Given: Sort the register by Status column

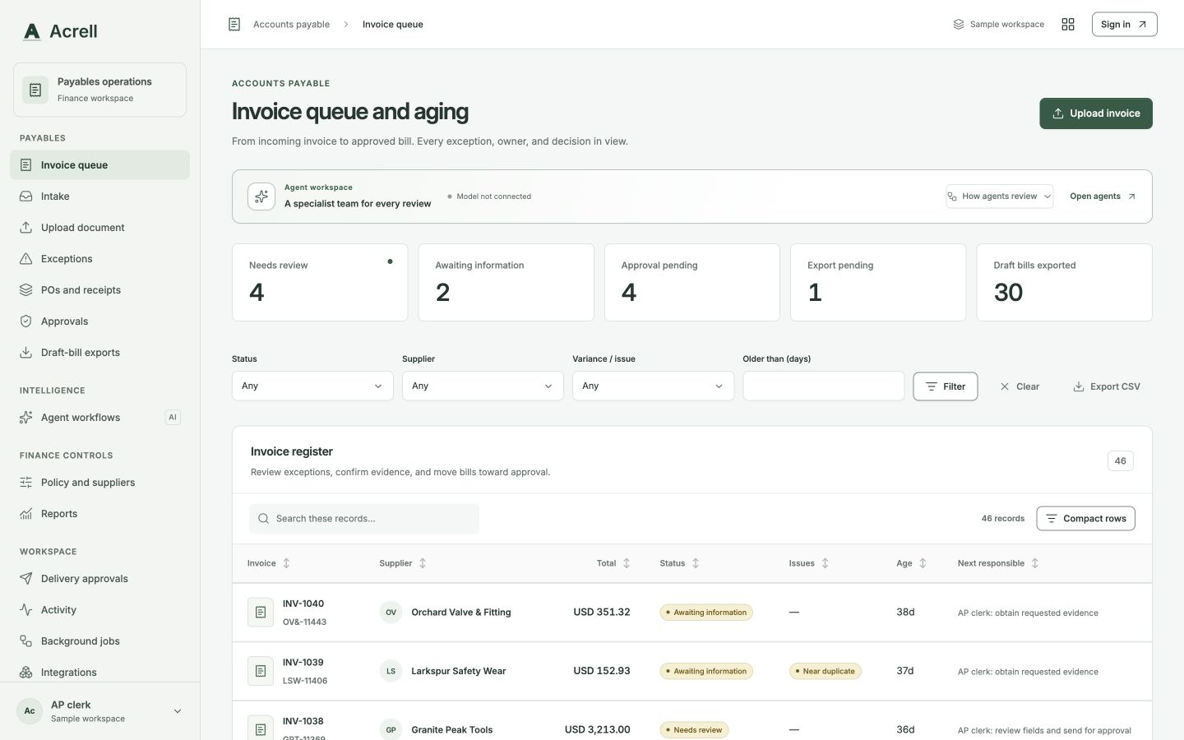Looking at the screenshot, I should click(x=679, y=563).
